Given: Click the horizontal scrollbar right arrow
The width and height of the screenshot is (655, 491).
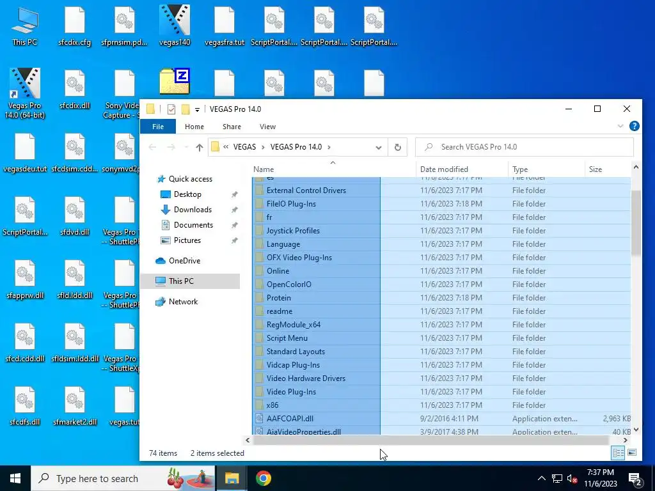Looking at the screenshot, I should pos(626,440).
